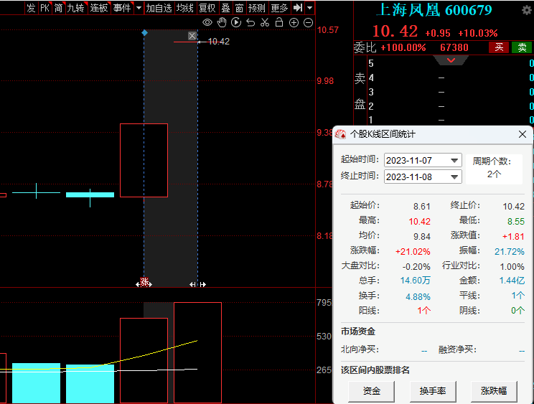Collapse order book with red chevron
The width and height of the screenshot is (534, 404).
click(x=451, y=60)
